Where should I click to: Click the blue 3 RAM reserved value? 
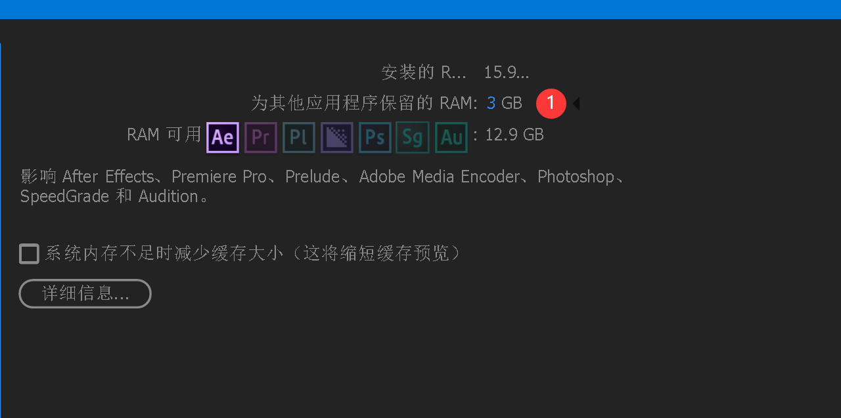click(491, 103)
